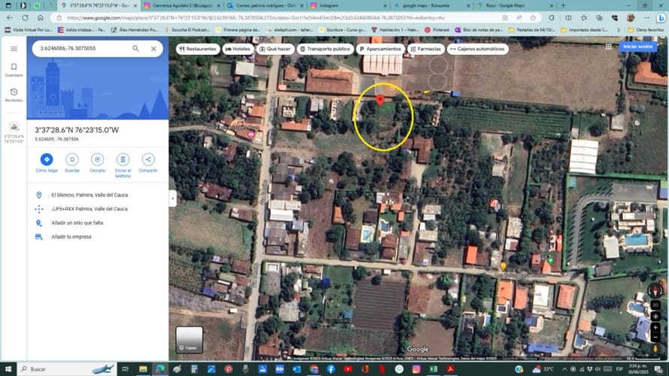This screenshot has width=669, height=376.
Task: Expand favorites bar overflow chevron
Action: (619, 30)
